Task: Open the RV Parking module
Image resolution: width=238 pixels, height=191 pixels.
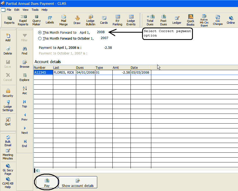Action: 118,20
